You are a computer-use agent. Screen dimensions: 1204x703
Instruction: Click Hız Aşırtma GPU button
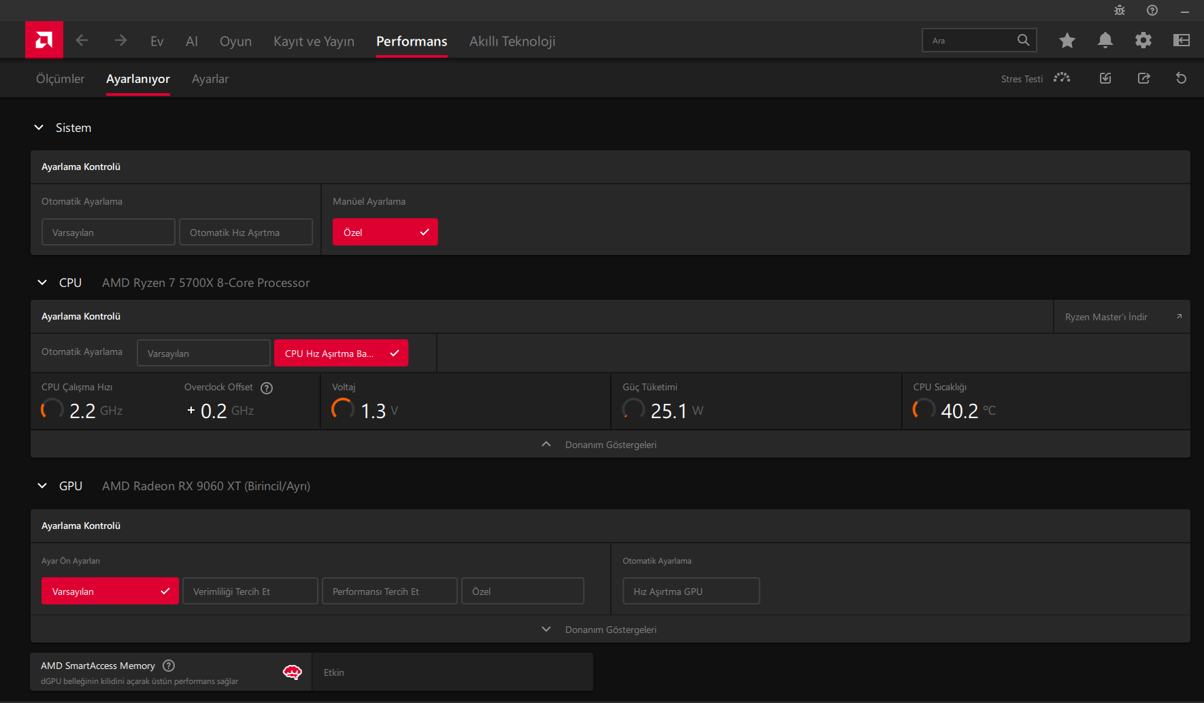pyautogui.click(x=691, y=591)
